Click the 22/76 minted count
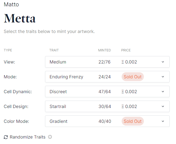The height and width of the screenshot is (144, 176). 104,62
